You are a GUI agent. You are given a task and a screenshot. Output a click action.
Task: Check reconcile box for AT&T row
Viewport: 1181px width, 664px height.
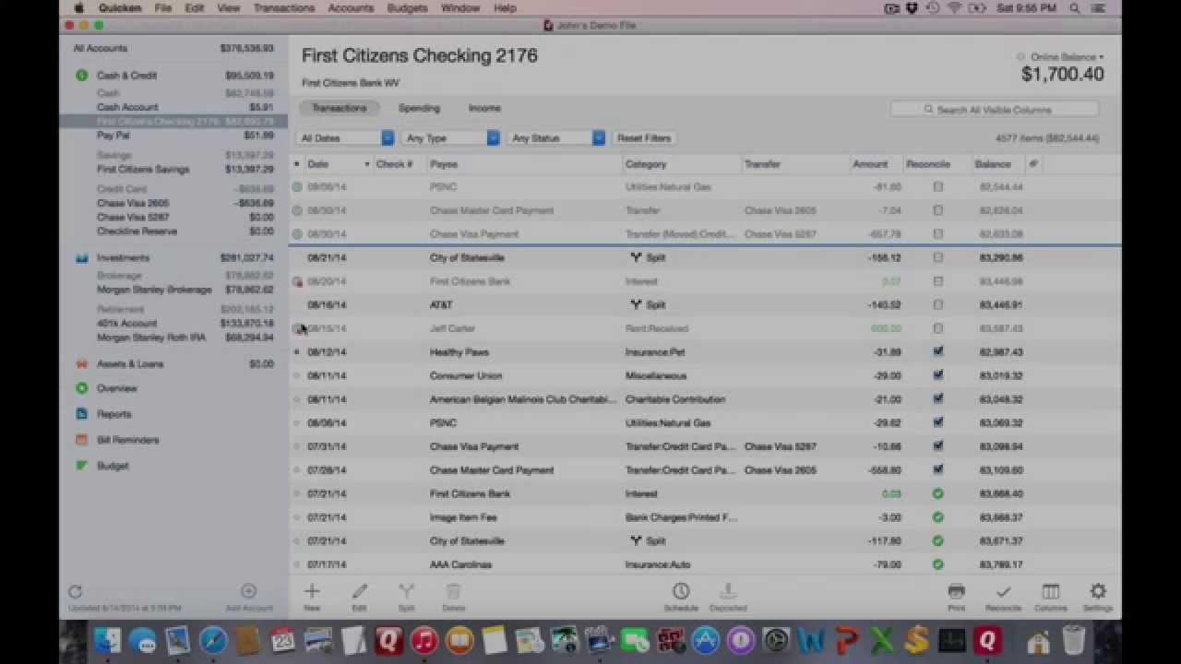pyautogui.click(x=938, y=304)
